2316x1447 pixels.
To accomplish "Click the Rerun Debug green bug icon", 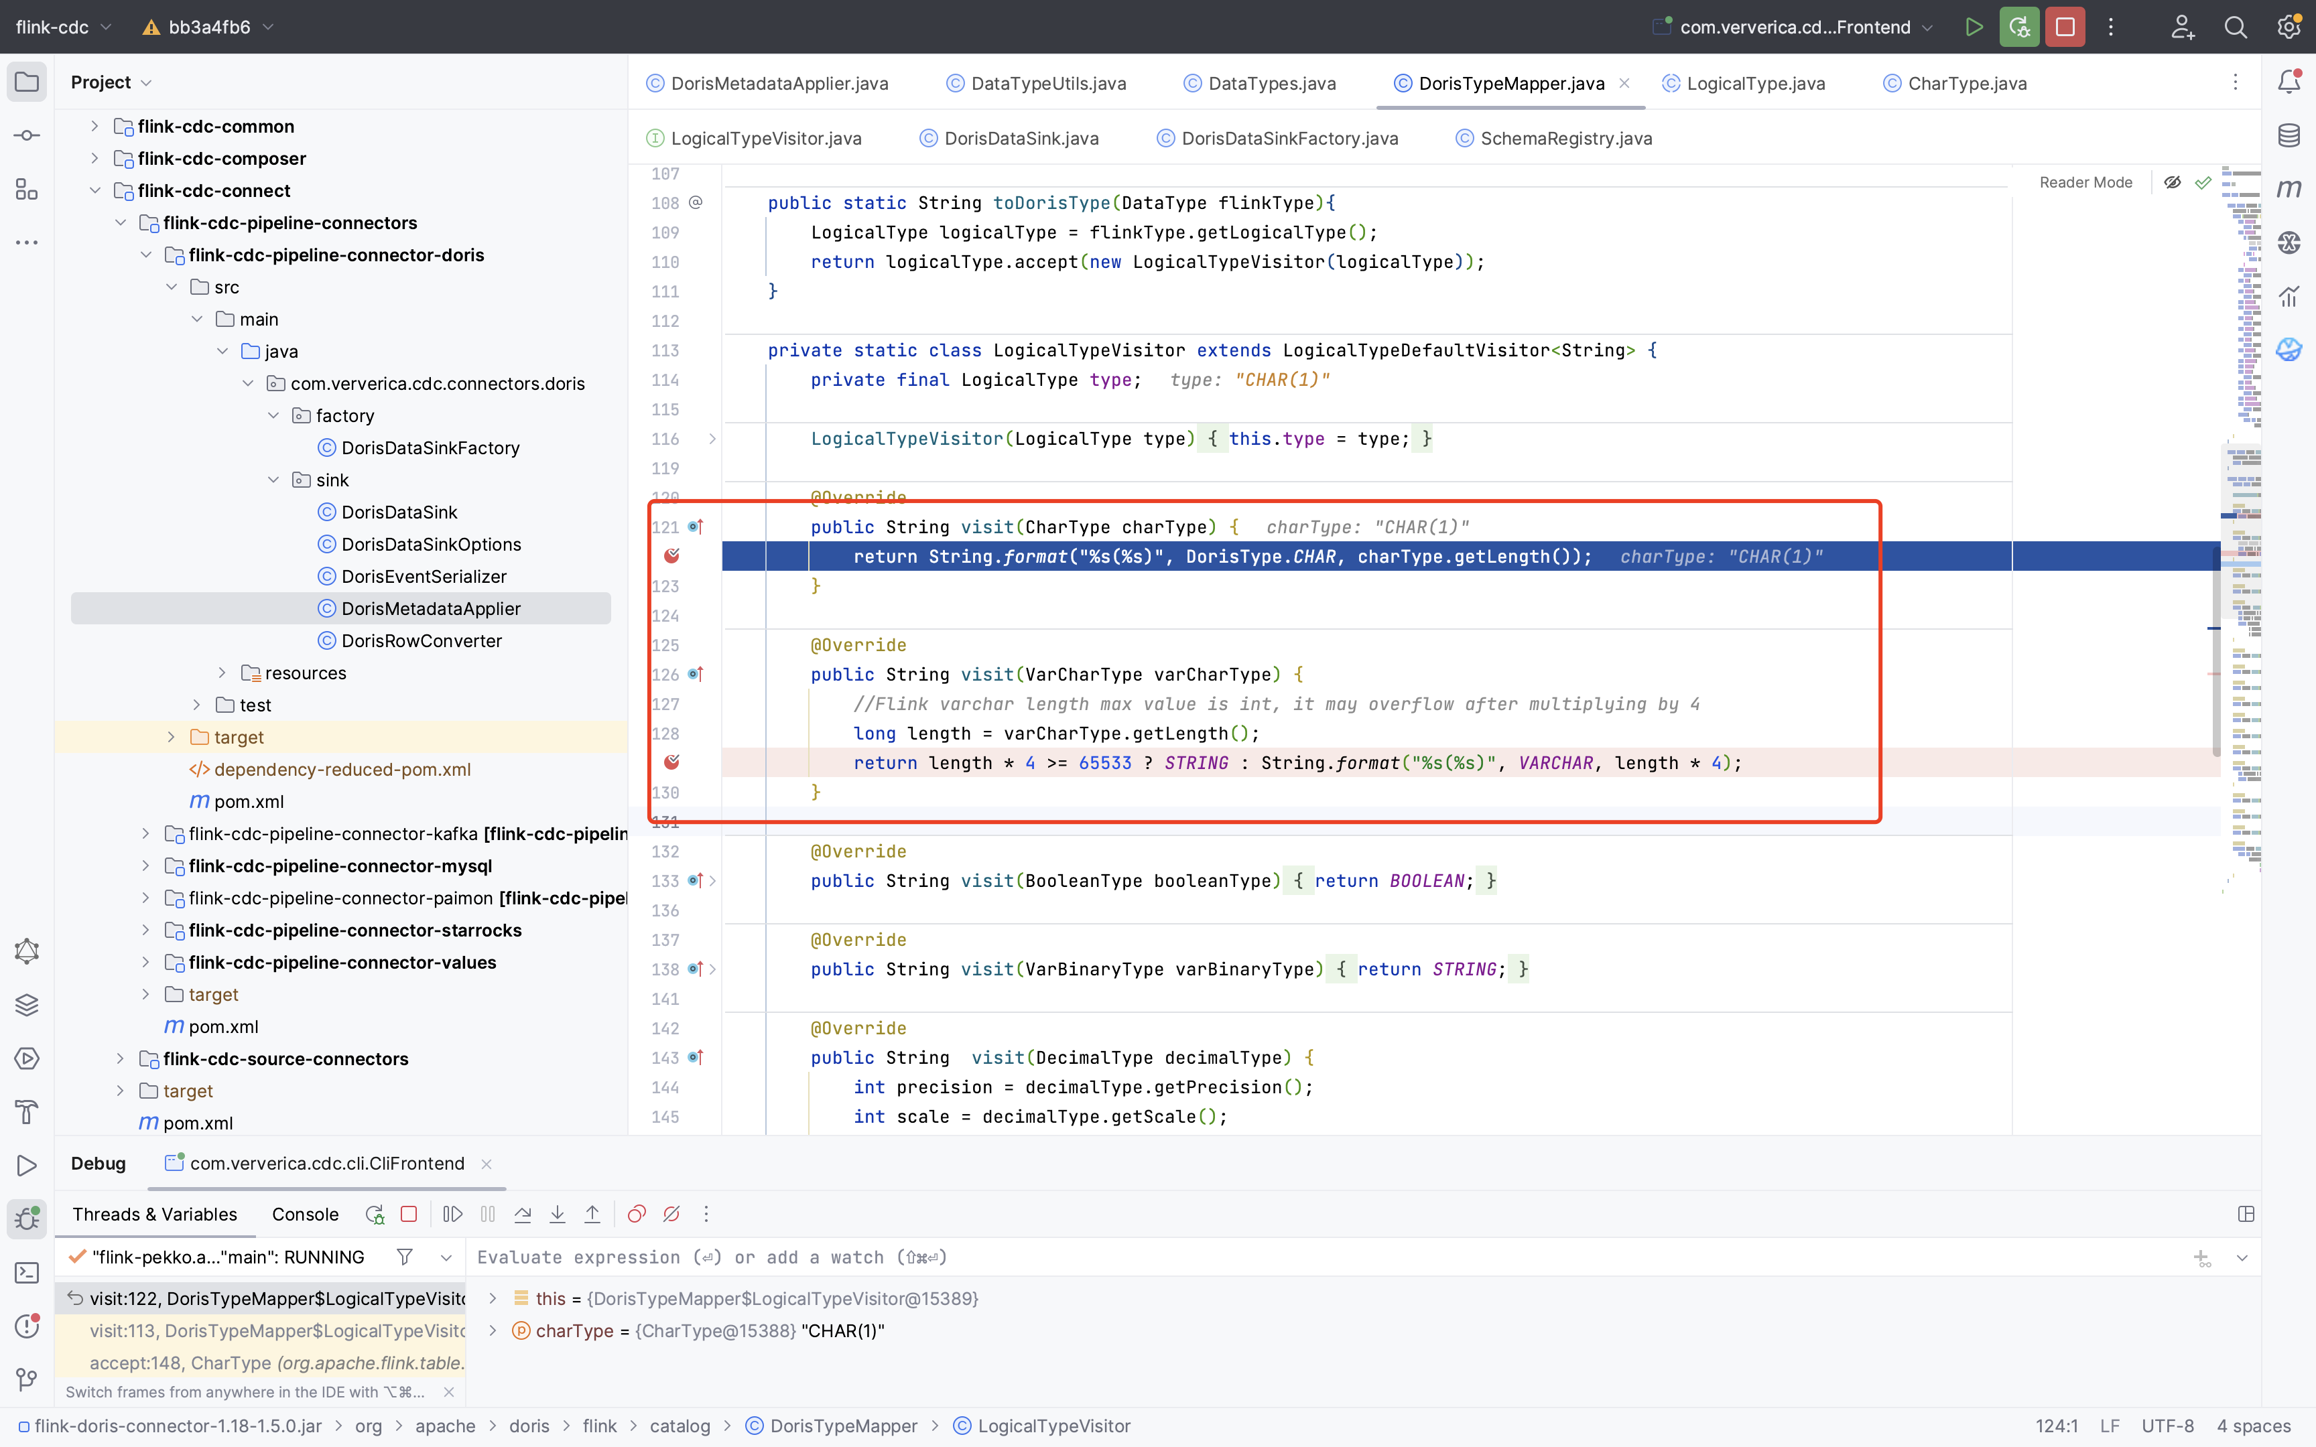I will [x=2019, y=27].
